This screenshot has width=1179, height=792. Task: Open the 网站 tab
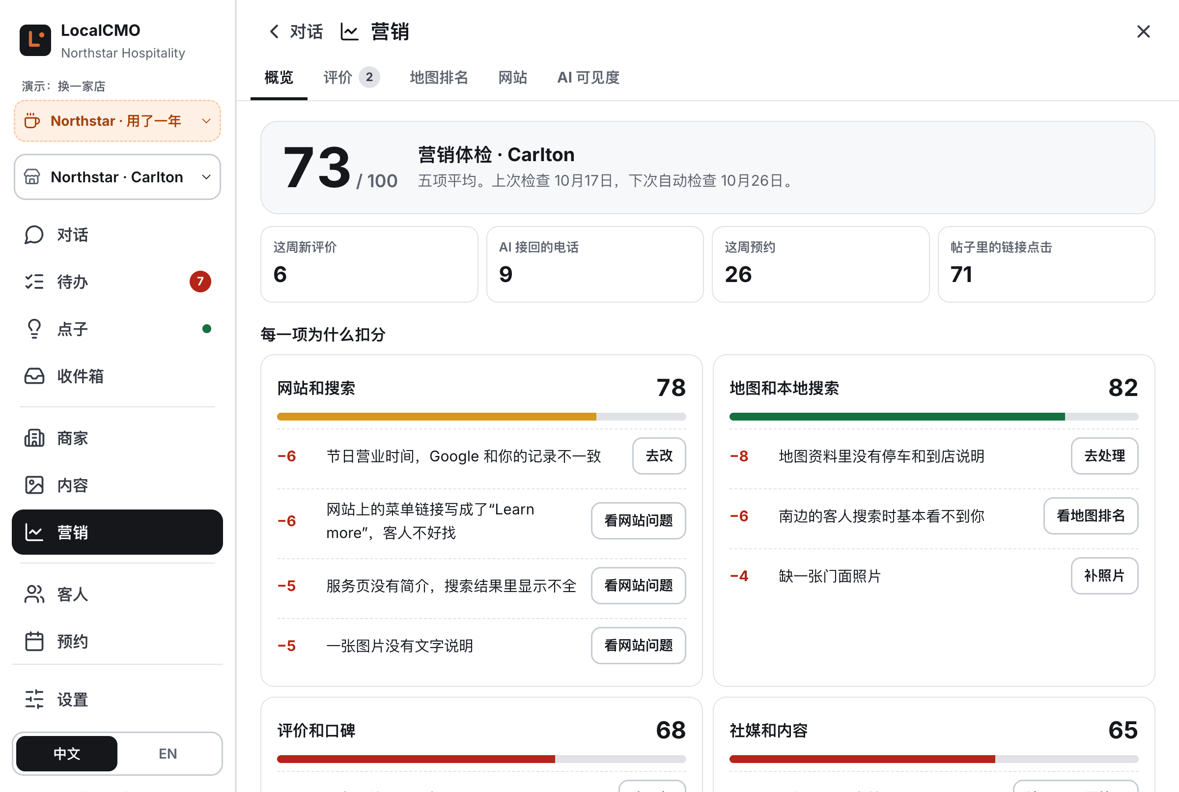point(512,77)
